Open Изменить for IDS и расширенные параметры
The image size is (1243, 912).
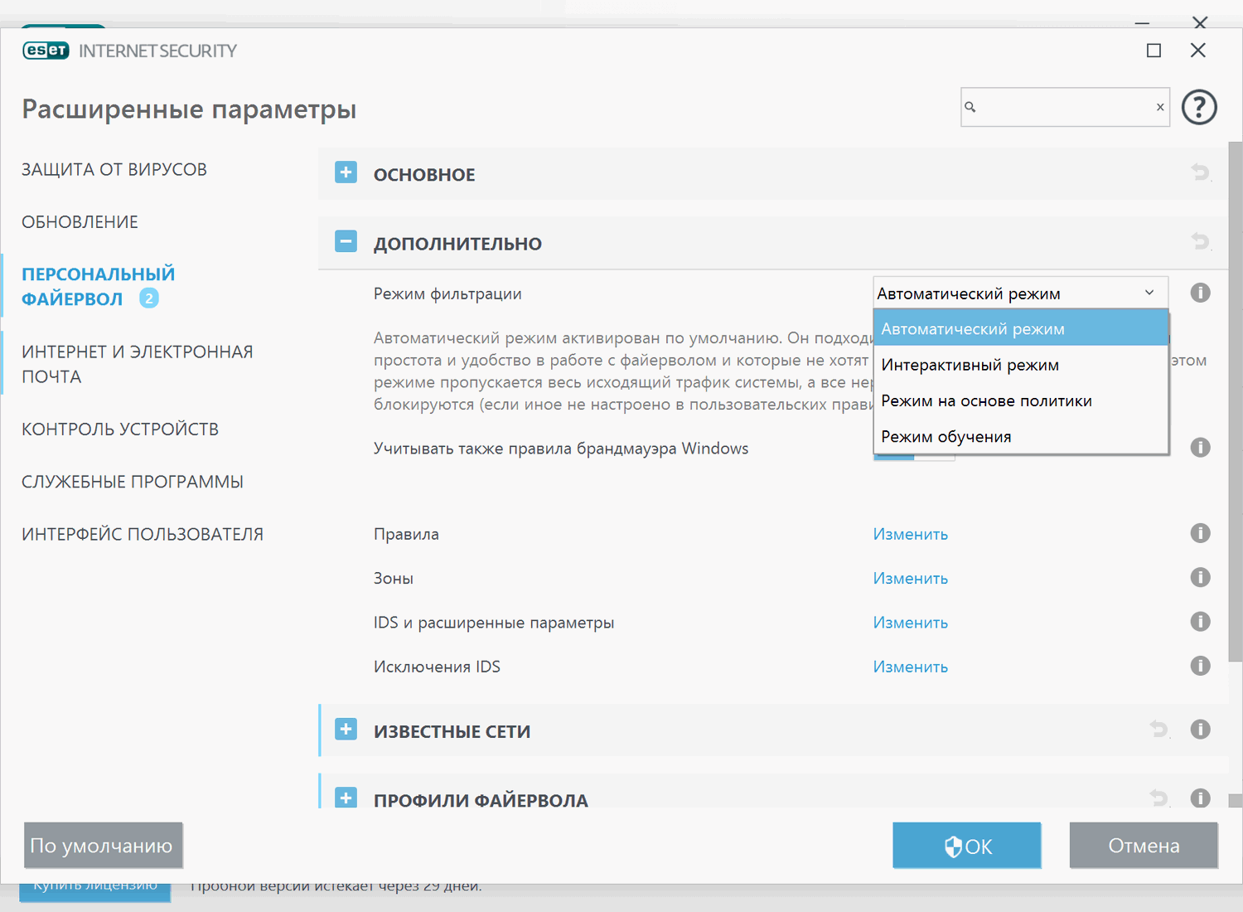(910, 622)
